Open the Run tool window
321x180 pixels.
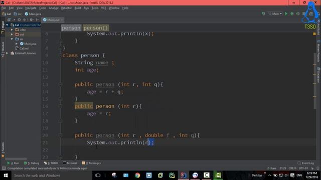(13, 163)
